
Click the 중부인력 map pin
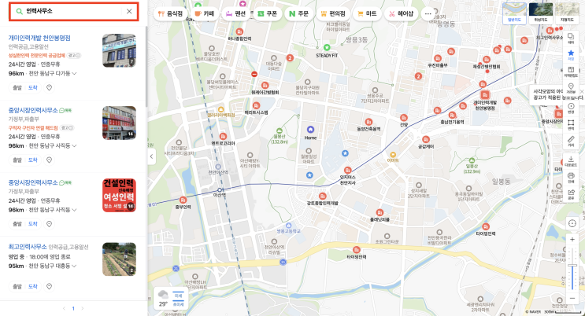[x=183, y=200]
